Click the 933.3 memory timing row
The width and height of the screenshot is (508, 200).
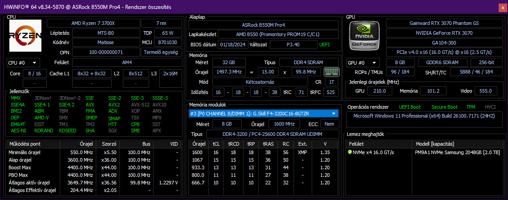coord(264,167)
